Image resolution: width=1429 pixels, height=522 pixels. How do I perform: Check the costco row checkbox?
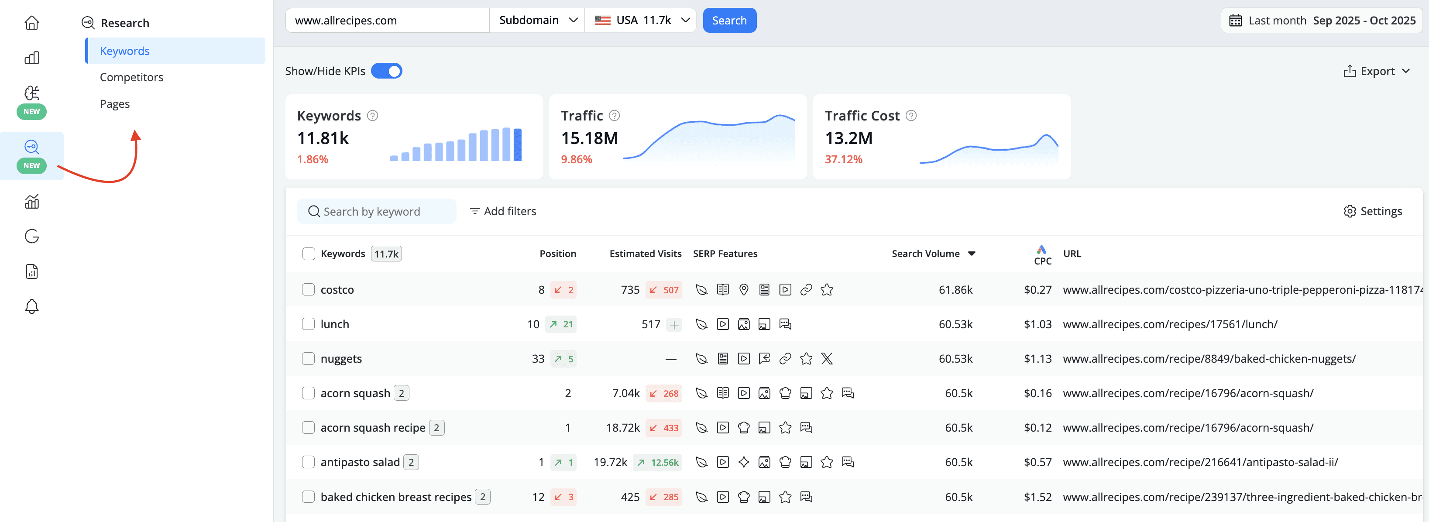click(309, 289)
